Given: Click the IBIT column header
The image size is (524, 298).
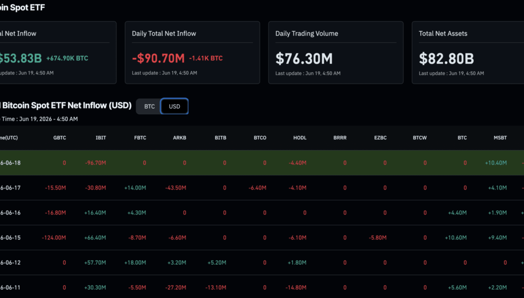Looking at the screenshot, I should [100, 138].
